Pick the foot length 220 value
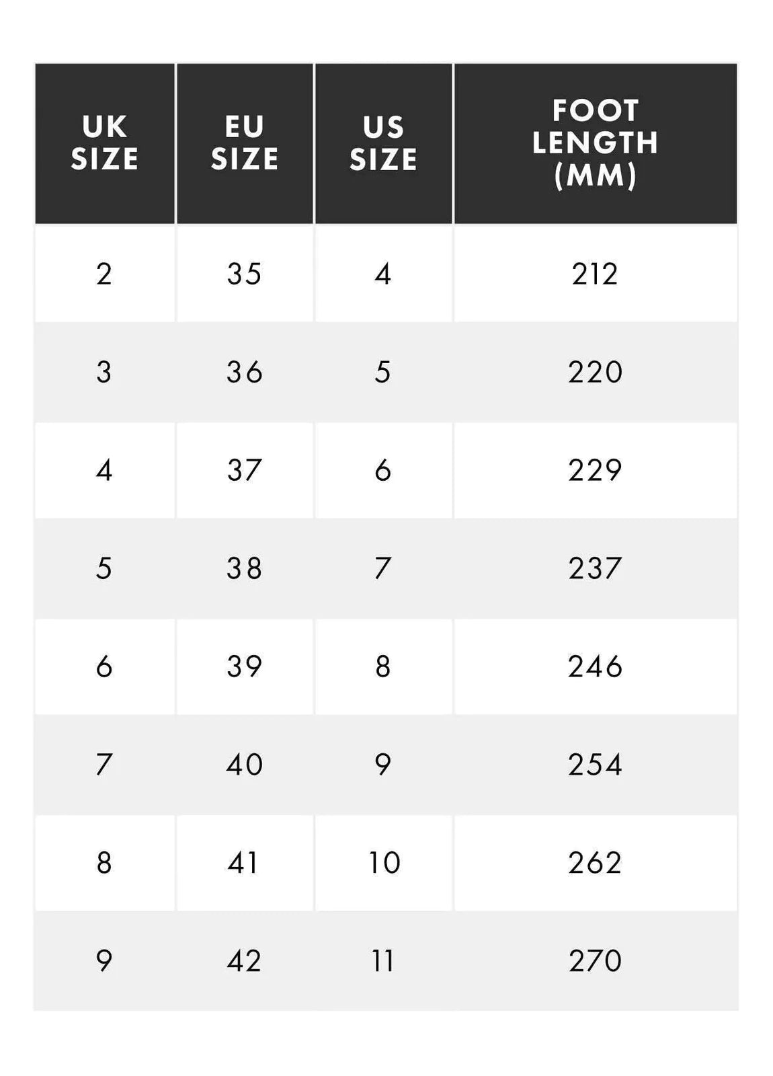Viewport: 773px width, 1076px height. click(595, 372)
